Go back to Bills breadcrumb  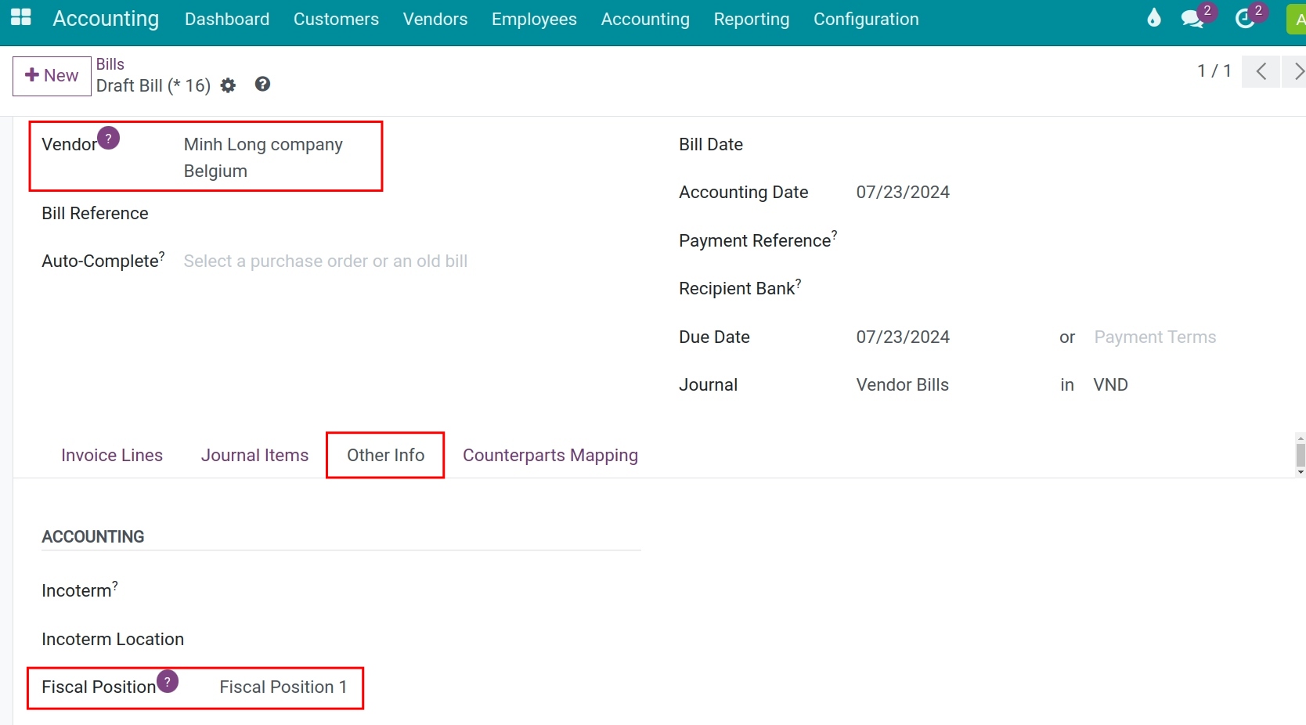(x=110, y=64)
